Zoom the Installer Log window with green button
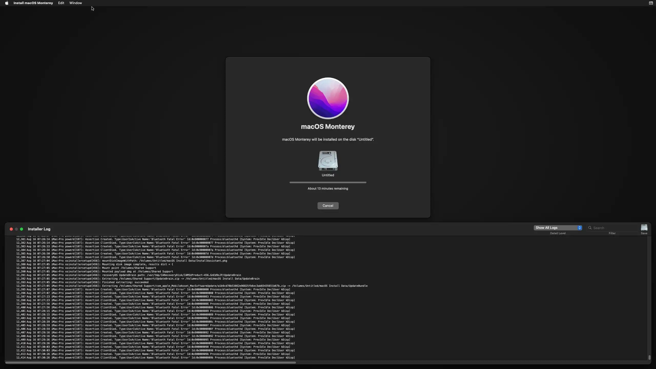This screenshot has height=369, width=656. [x=22, y=229]
